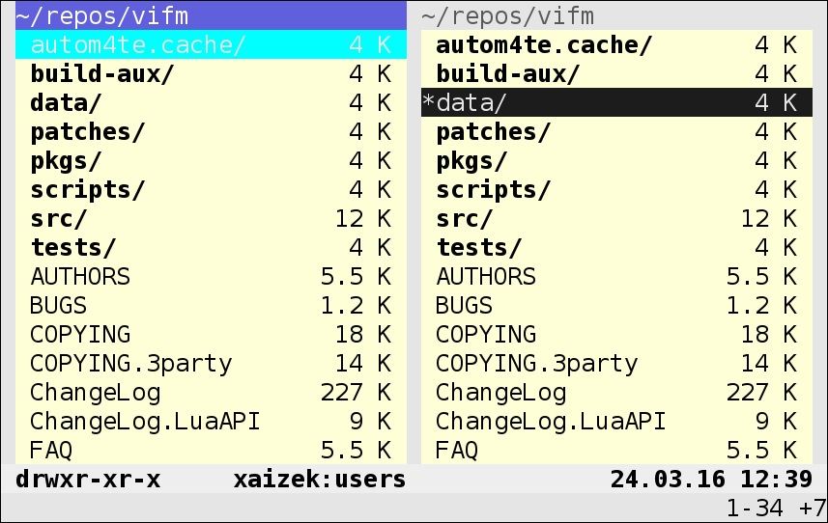This screenshot has height=523, width=828.
Task: Select BUGS file in the right pane
Action: pyautogui.click(x=616, y=305)
